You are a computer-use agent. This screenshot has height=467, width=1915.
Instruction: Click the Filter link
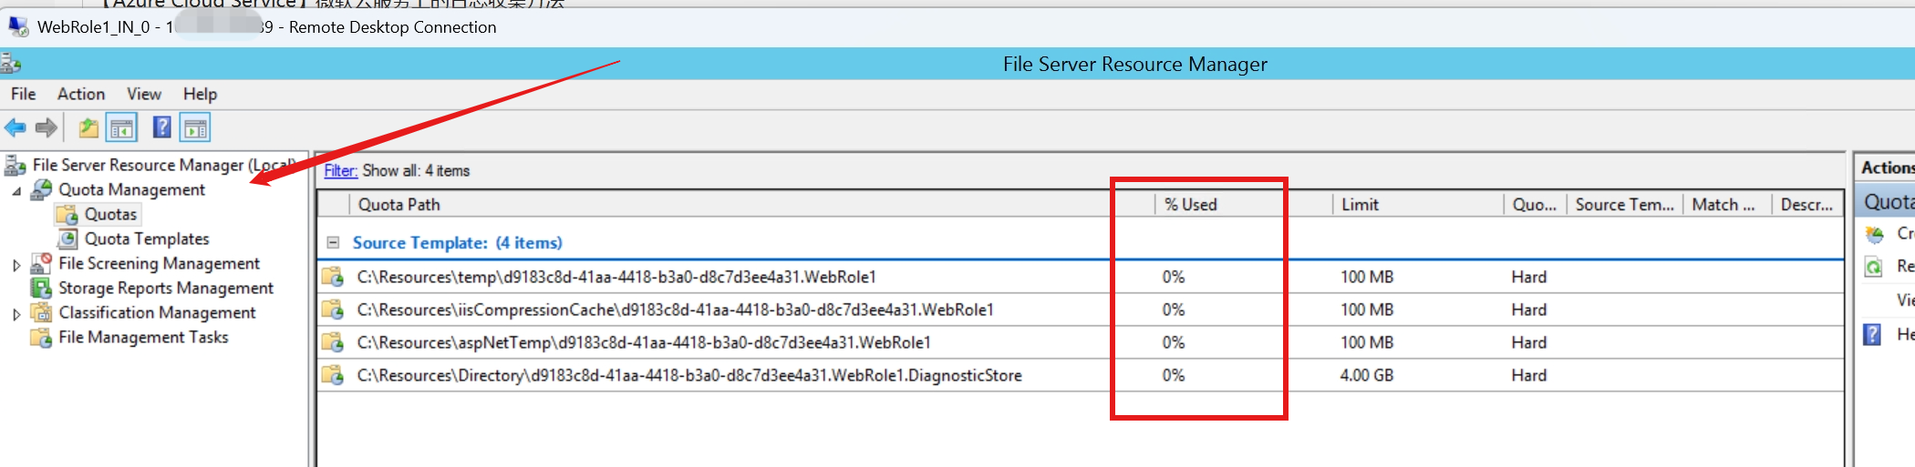(340, 171)
